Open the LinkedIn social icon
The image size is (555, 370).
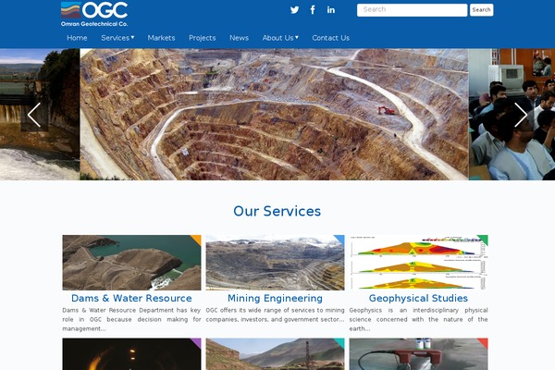(x=331, y=10)
